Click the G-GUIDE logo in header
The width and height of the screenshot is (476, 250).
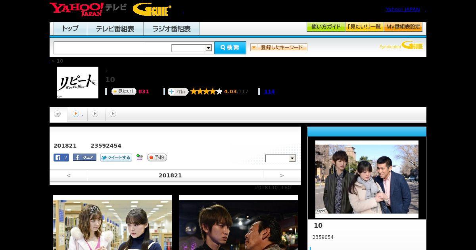click(152, 10)
